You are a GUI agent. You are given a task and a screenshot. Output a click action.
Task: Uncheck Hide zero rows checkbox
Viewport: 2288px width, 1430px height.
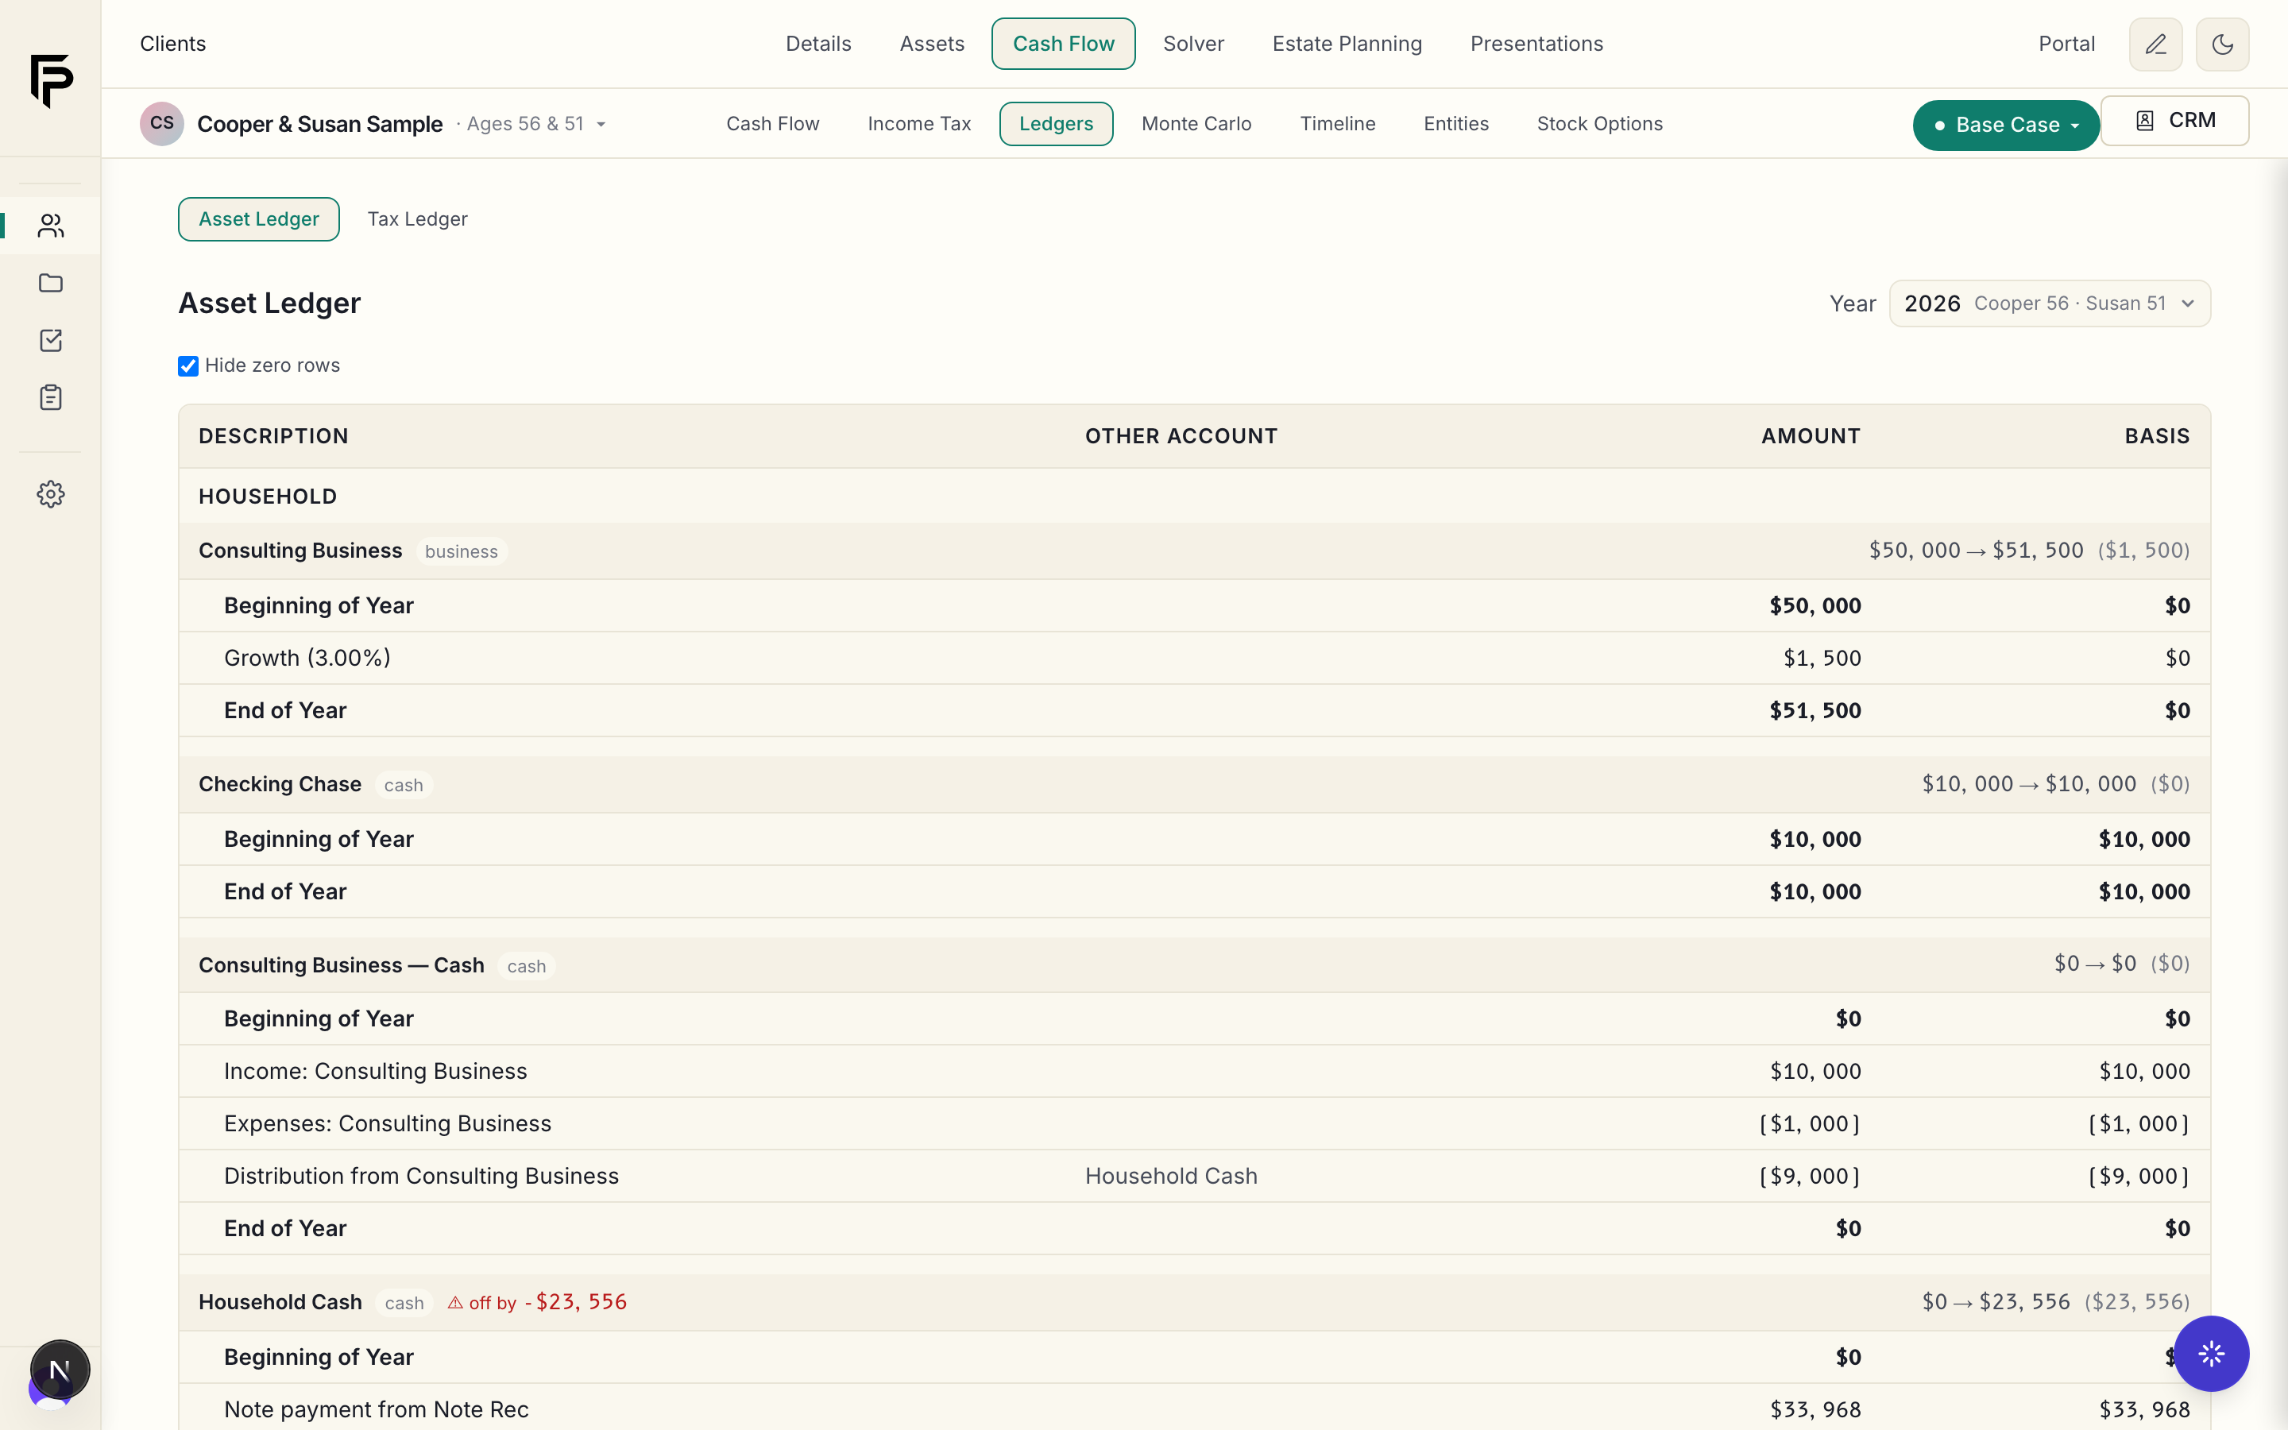click(x=188, y=366)
